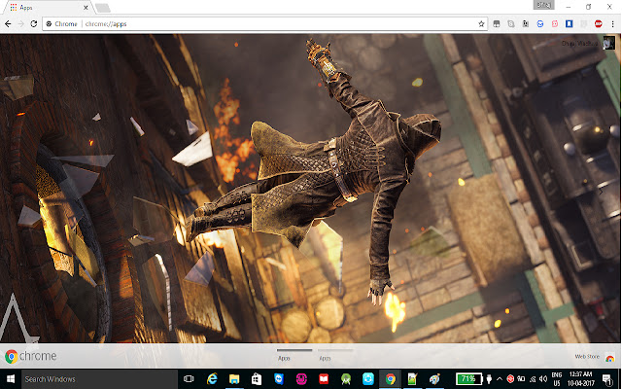Click the chrome://apps address bar

[264, 24]
